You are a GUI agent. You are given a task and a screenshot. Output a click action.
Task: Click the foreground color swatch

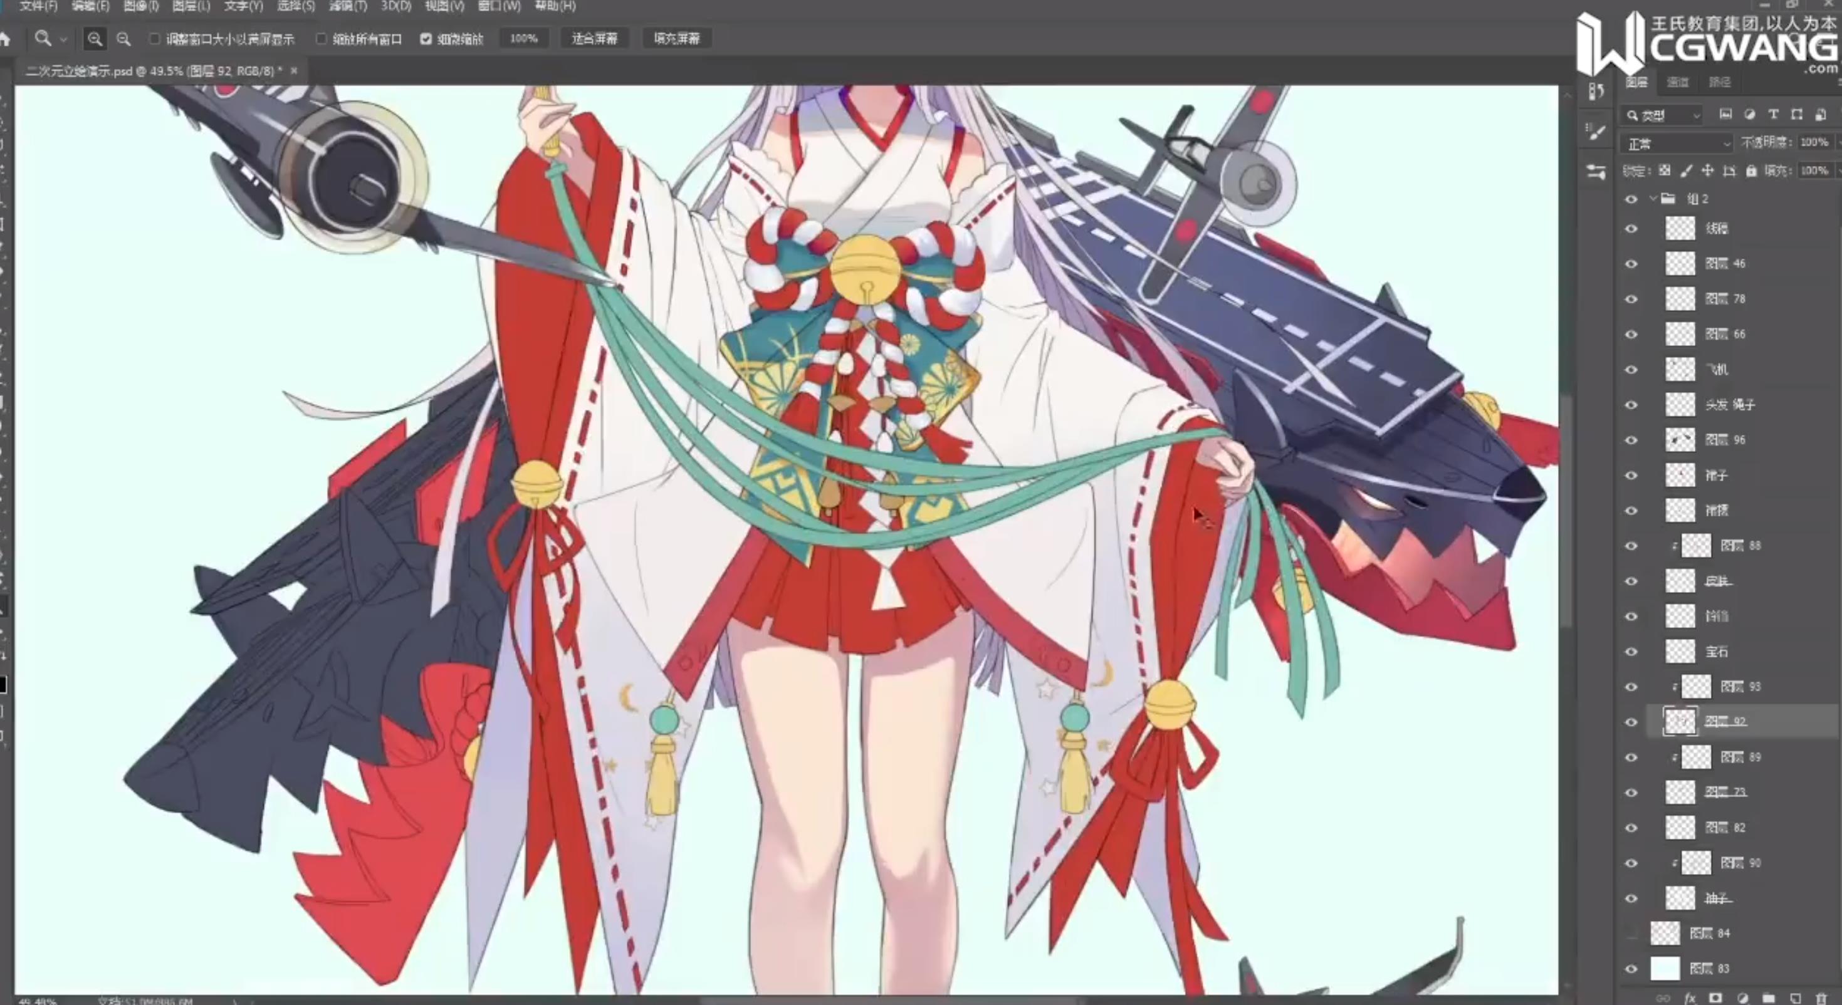[3, 685]
